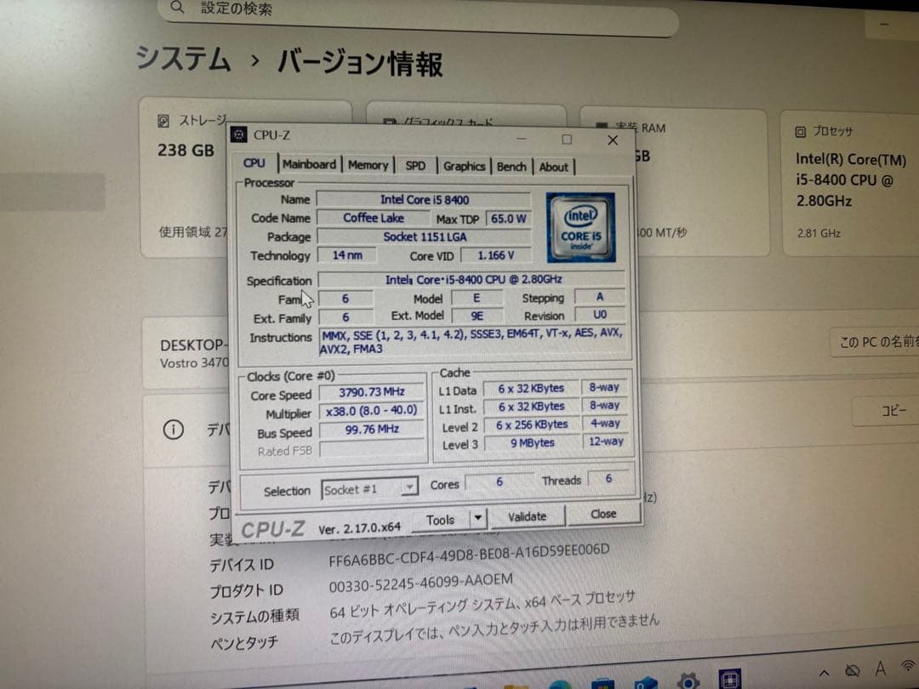The width and height of the screenshot is (919, 689).
Task: Open the Edge browser taskbar icon
Action: (560, 685)
